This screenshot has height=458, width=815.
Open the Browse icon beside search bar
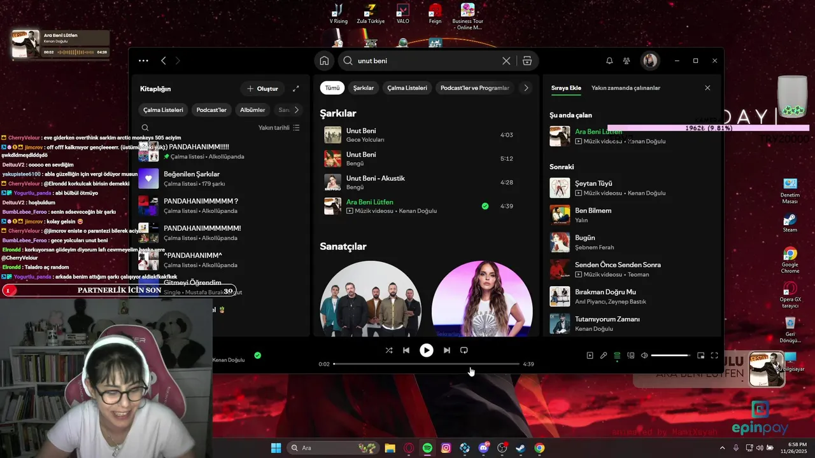tap(527, 61)
